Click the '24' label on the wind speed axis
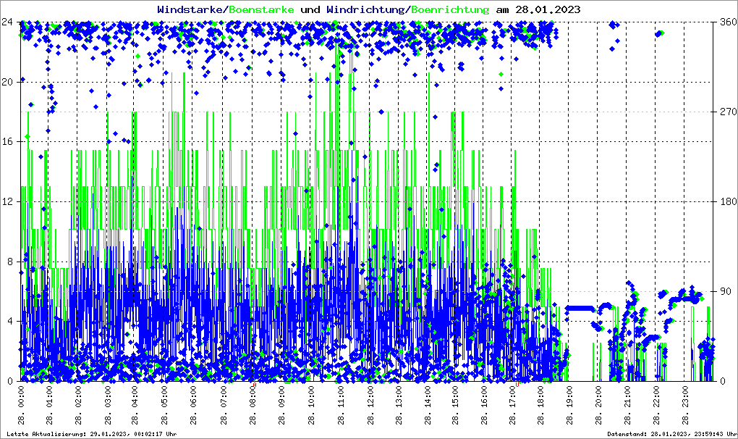The width and height of the screenshot is (738, 439). tap(7, 22)
